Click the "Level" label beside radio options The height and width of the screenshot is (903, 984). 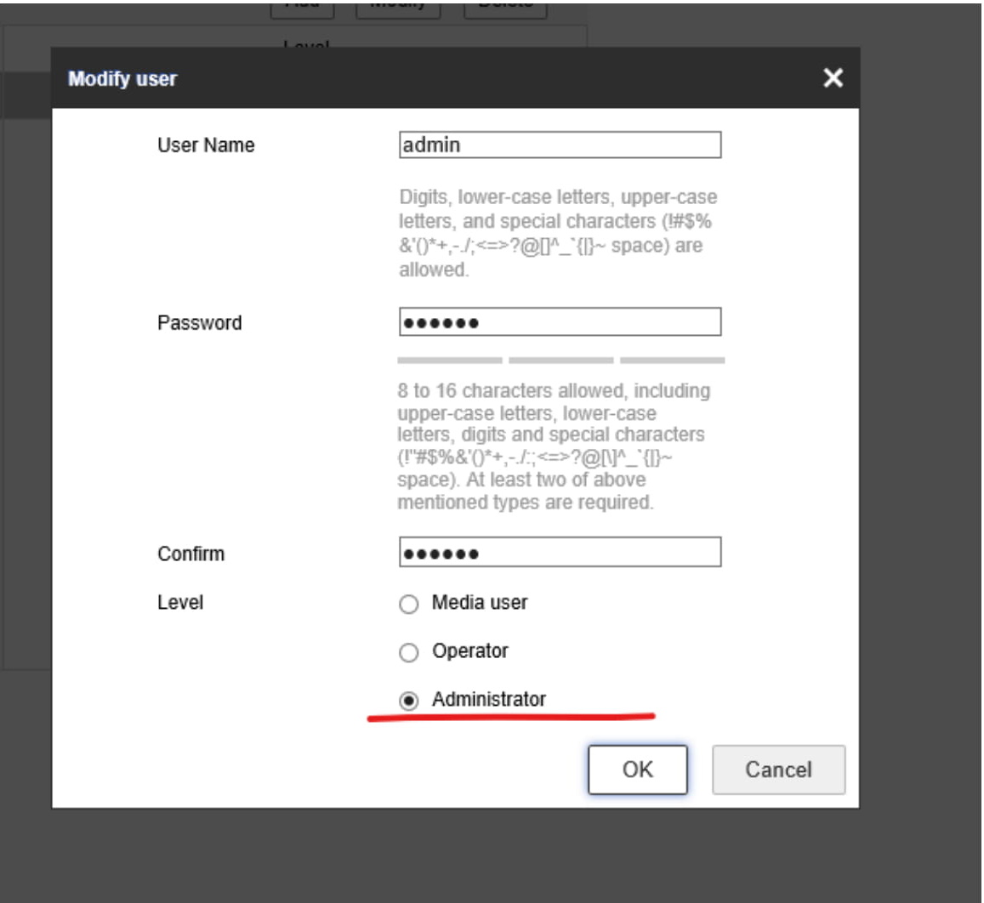(x=180, y=603)
